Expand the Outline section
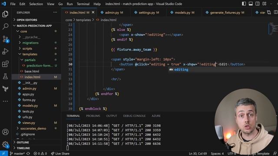This screenshot has height=156, width=278. tap(36, 142)
